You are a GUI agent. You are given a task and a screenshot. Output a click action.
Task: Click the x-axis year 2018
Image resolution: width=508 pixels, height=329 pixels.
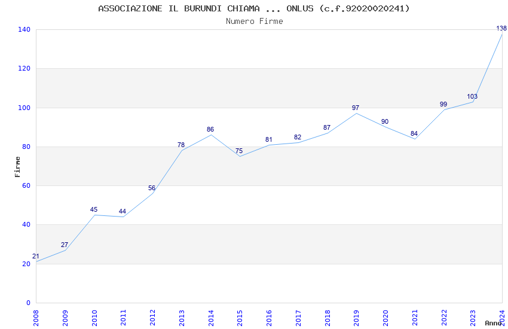click(328, 318)
